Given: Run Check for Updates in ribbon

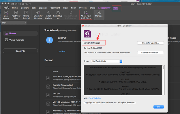Looking at the screenshot, I should click(38, 15).
